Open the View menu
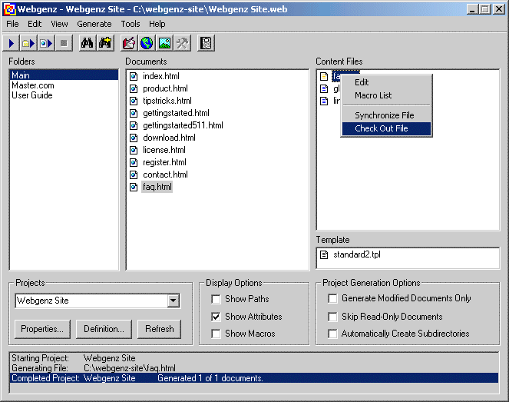509x402 pixels. tap(59, 24)
